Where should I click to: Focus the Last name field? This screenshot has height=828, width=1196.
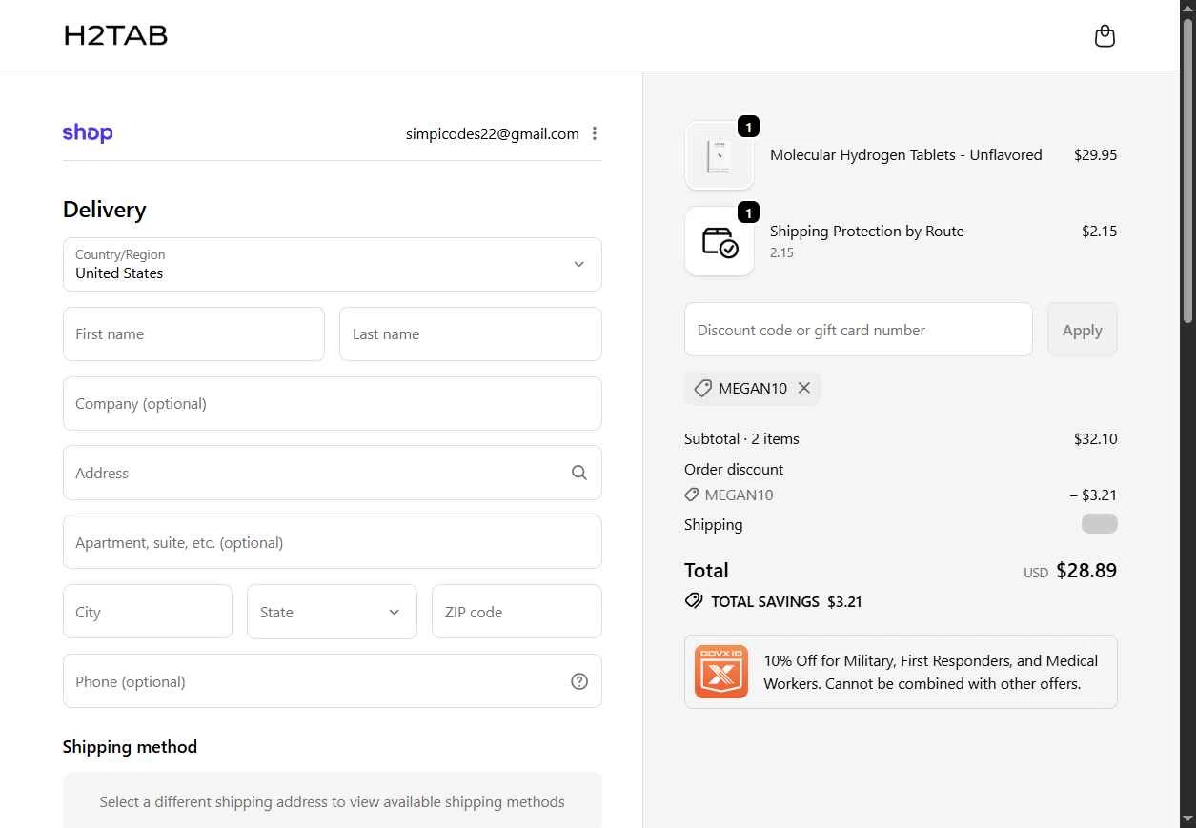point(471,333)
